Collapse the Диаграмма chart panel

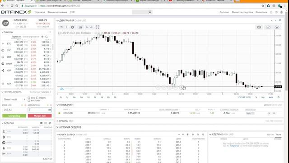pos(57,20)
